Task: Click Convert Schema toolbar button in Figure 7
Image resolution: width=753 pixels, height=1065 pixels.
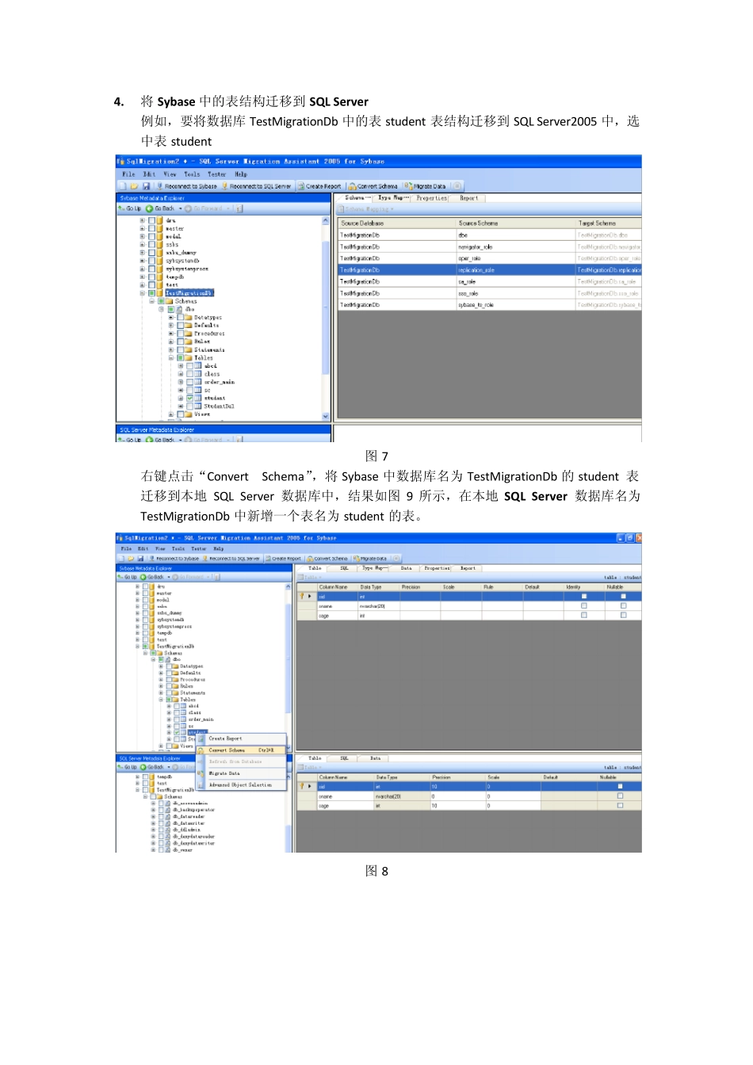Action: point(373,186)
